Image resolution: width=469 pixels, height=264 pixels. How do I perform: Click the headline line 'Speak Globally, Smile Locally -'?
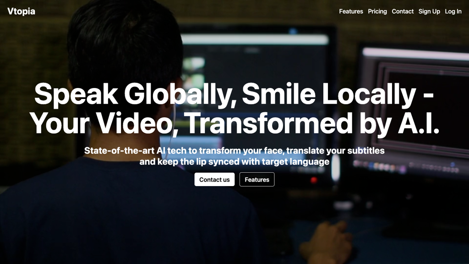click(234, 93)
